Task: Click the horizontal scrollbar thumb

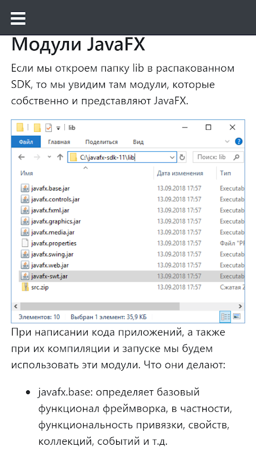Action: (x=100, y=306)
